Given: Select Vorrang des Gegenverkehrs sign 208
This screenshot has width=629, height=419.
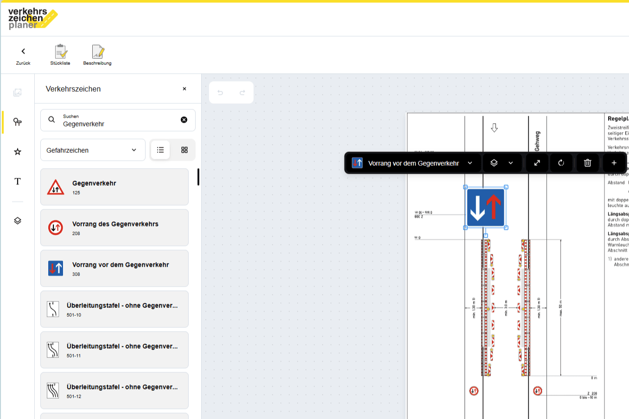Looking at the screenshot, I should pos(114,228).
